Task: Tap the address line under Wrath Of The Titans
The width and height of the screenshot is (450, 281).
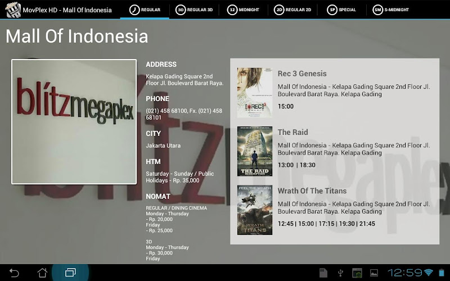Action: click(354, 207)
